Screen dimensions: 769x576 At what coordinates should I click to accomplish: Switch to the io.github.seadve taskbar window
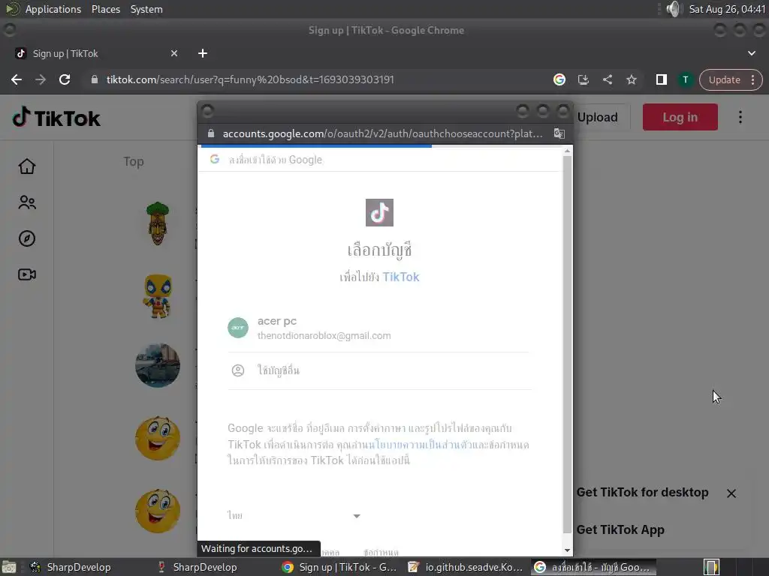pyautogui.click(x=466, y=567)
